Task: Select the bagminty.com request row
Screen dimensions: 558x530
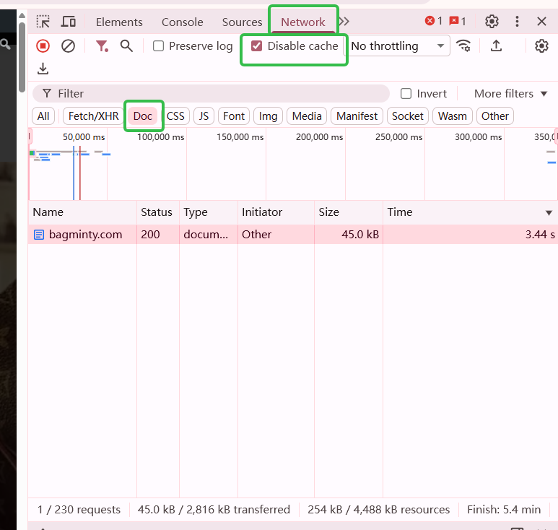Action: 85,235
